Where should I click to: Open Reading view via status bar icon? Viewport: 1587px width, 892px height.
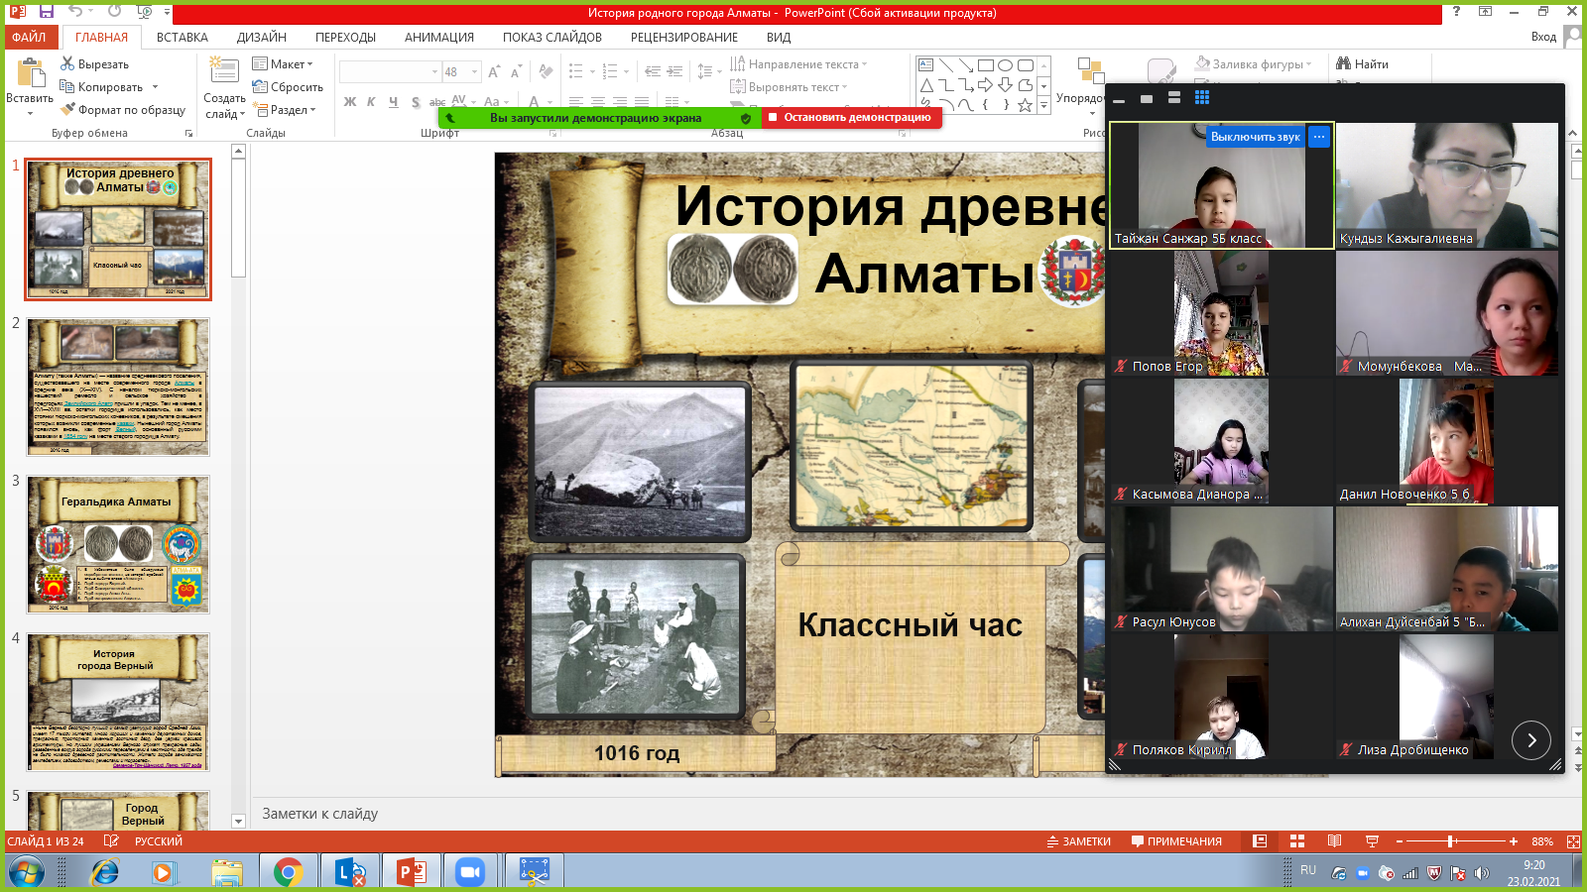(1334, 840)
